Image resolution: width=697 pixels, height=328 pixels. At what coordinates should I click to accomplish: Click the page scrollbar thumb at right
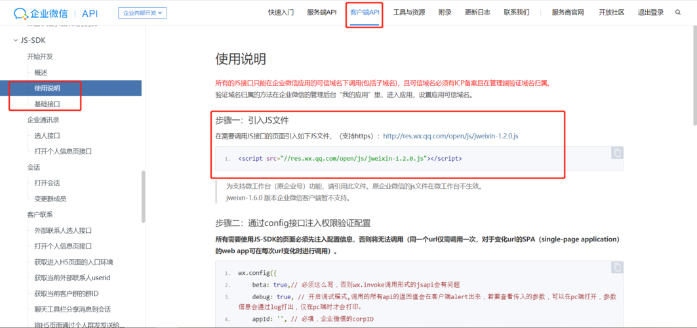[694, 75]
